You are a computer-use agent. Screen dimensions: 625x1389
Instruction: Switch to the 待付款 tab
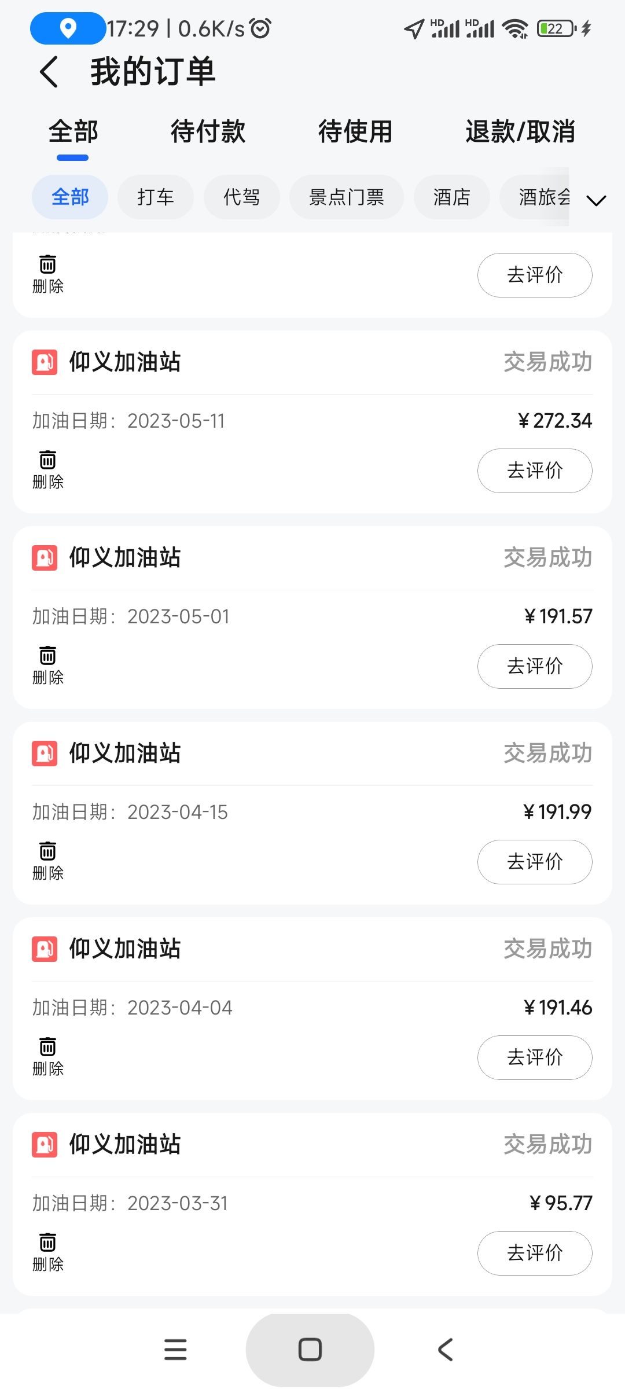point(208,132)
